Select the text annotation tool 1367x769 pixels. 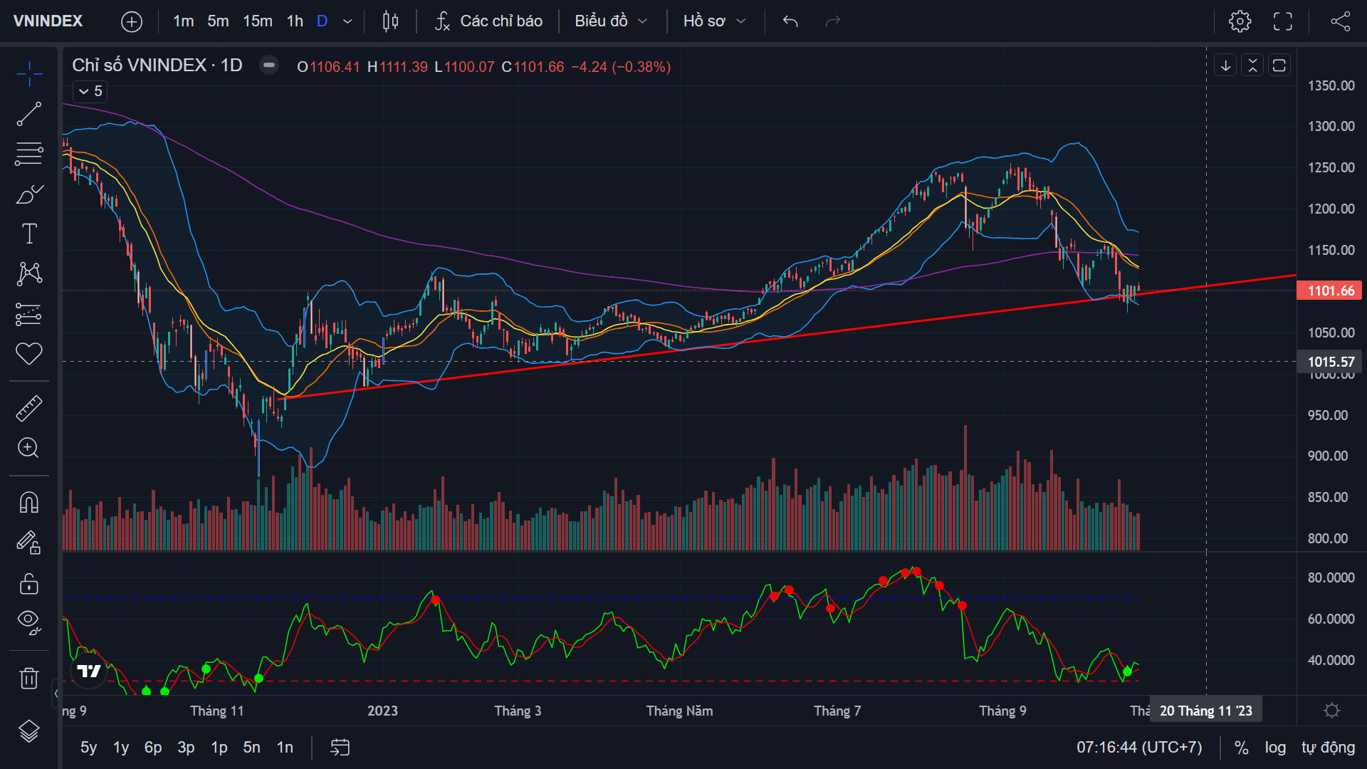click(29, 234)
